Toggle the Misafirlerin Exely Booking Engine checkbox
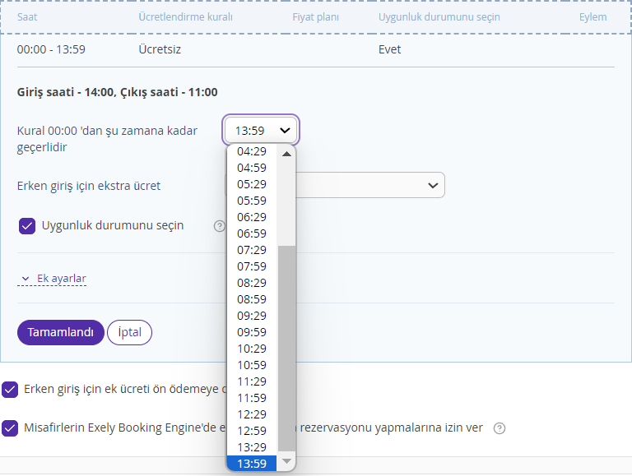 (10, 428)
